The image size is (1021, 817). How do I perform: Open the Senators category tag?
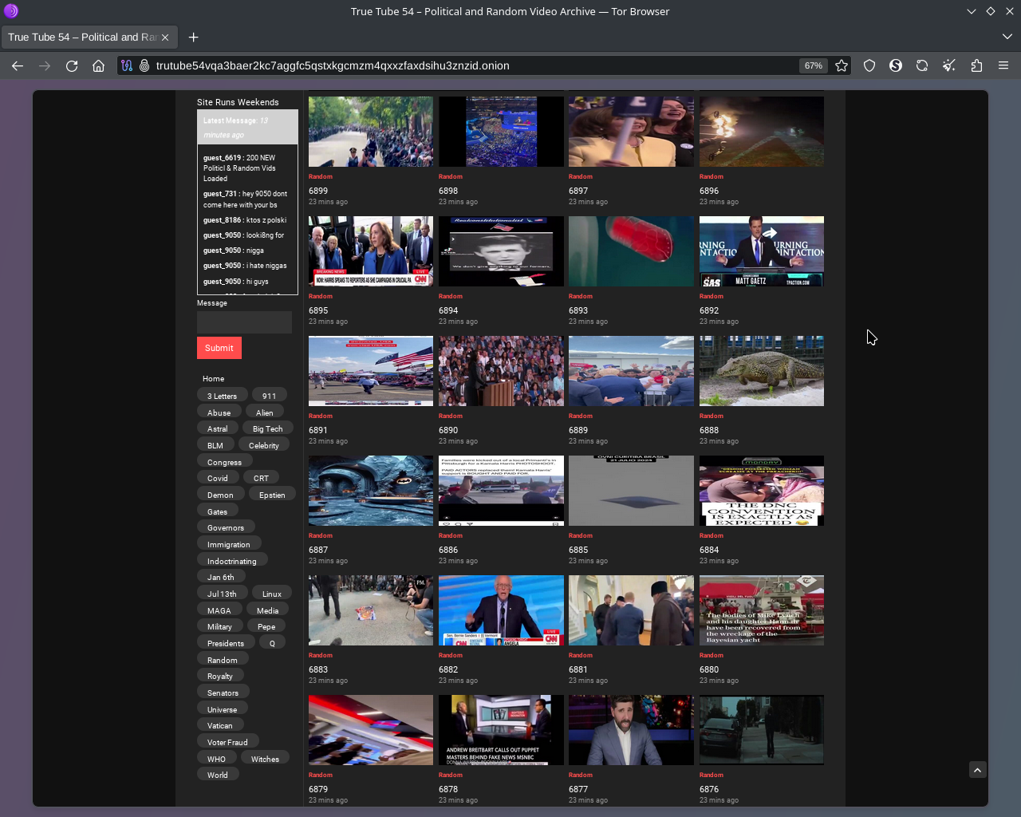click(x=223, y=693)
